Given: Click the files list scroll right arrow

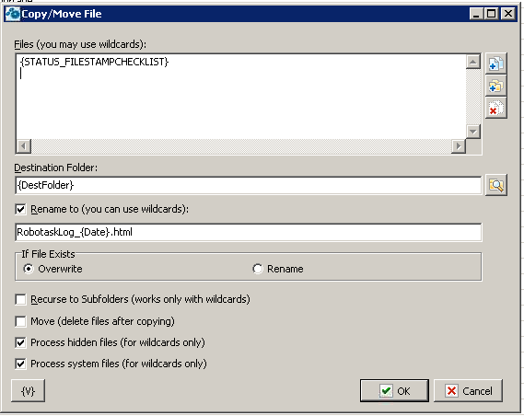Looking at the screenshot, I should pos(459,146).
